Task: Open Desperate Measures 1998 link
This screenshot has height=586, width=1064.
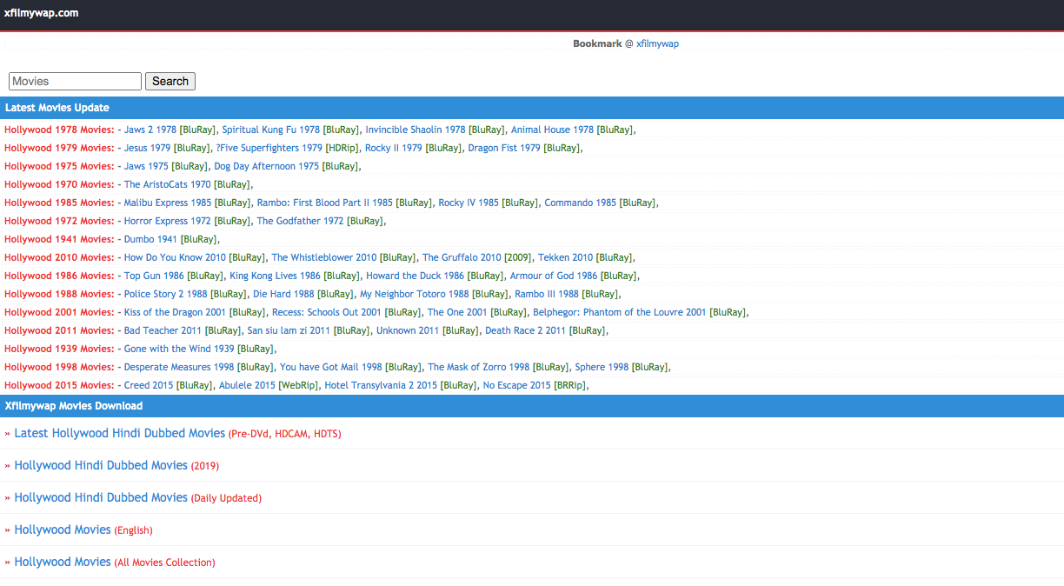Action: point(179,367)
